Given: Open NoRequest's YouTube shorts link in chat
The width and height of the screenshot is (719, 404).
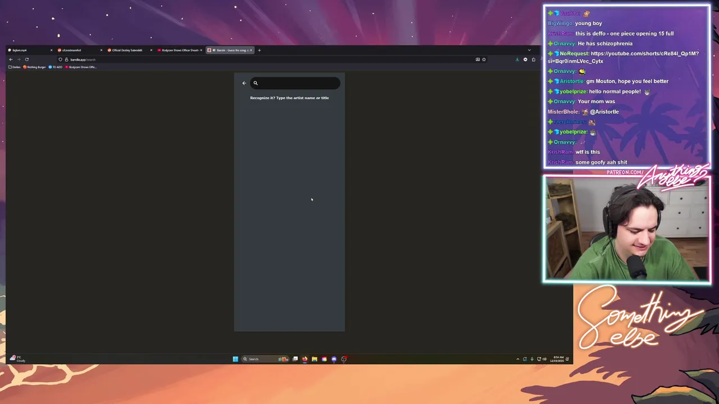Looking at the screenshot, I should pyautogui.click(x=624, y=57).
